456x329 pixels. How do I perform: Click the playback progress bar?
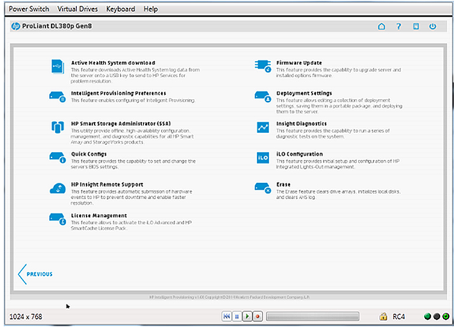[313, 316]
